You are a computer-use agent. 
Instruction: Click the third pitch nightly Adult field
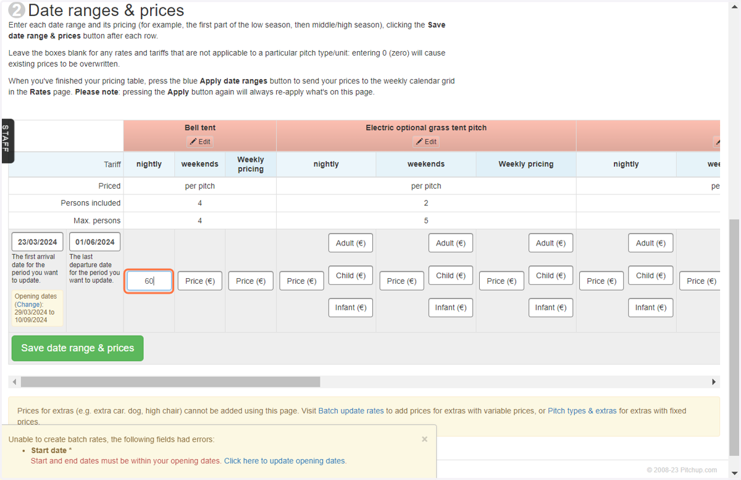[651, 243]
